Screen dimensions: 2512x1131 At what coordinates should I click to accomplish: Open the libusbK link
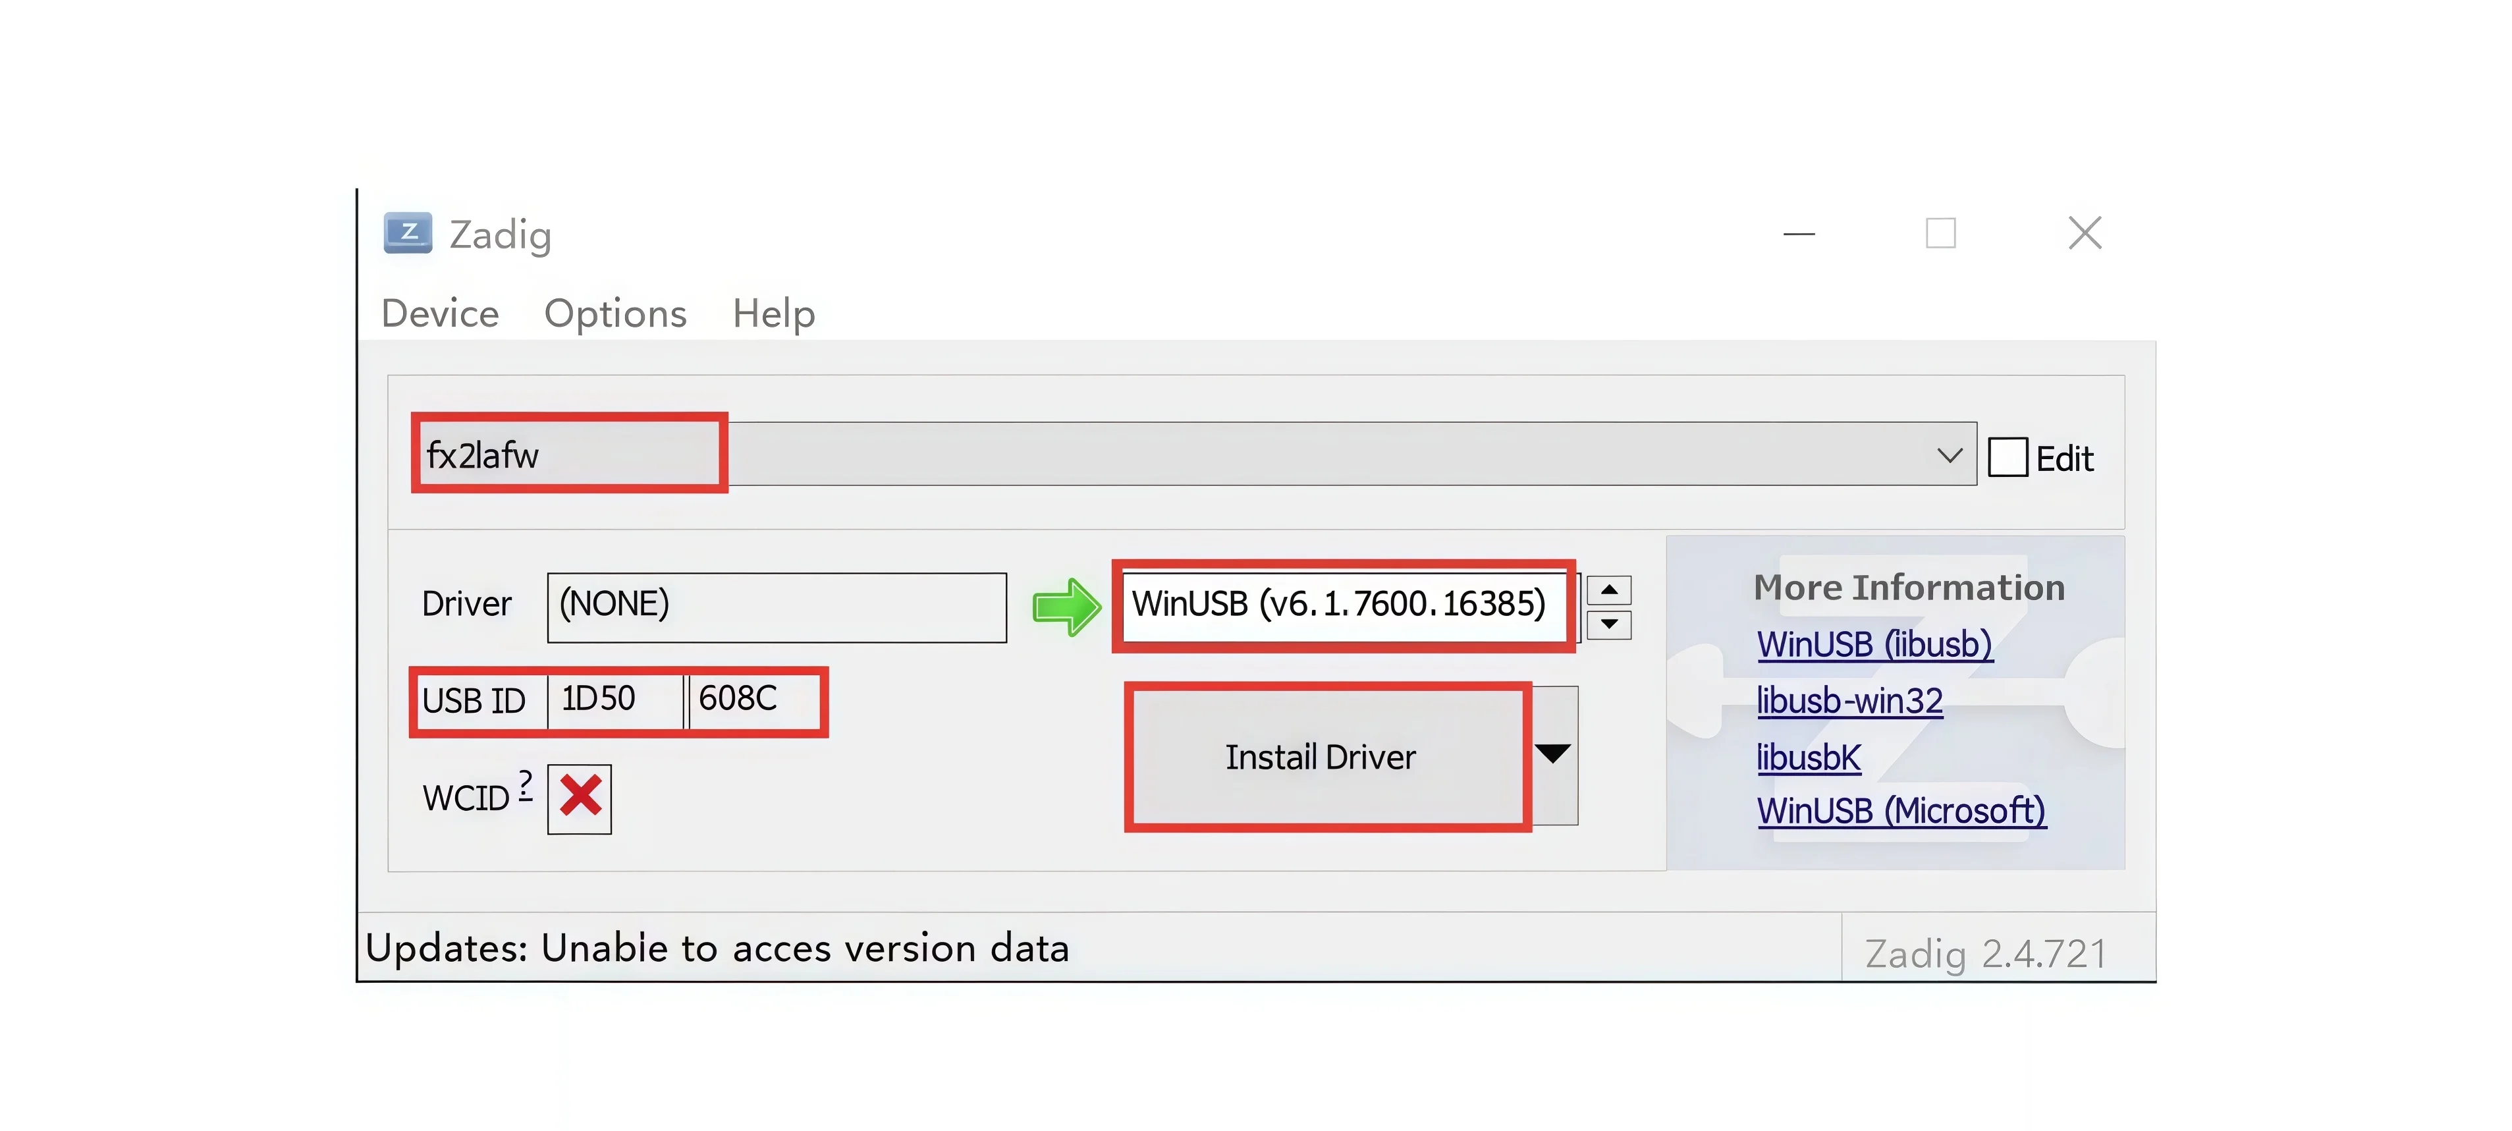click(x=1809, y=758)
